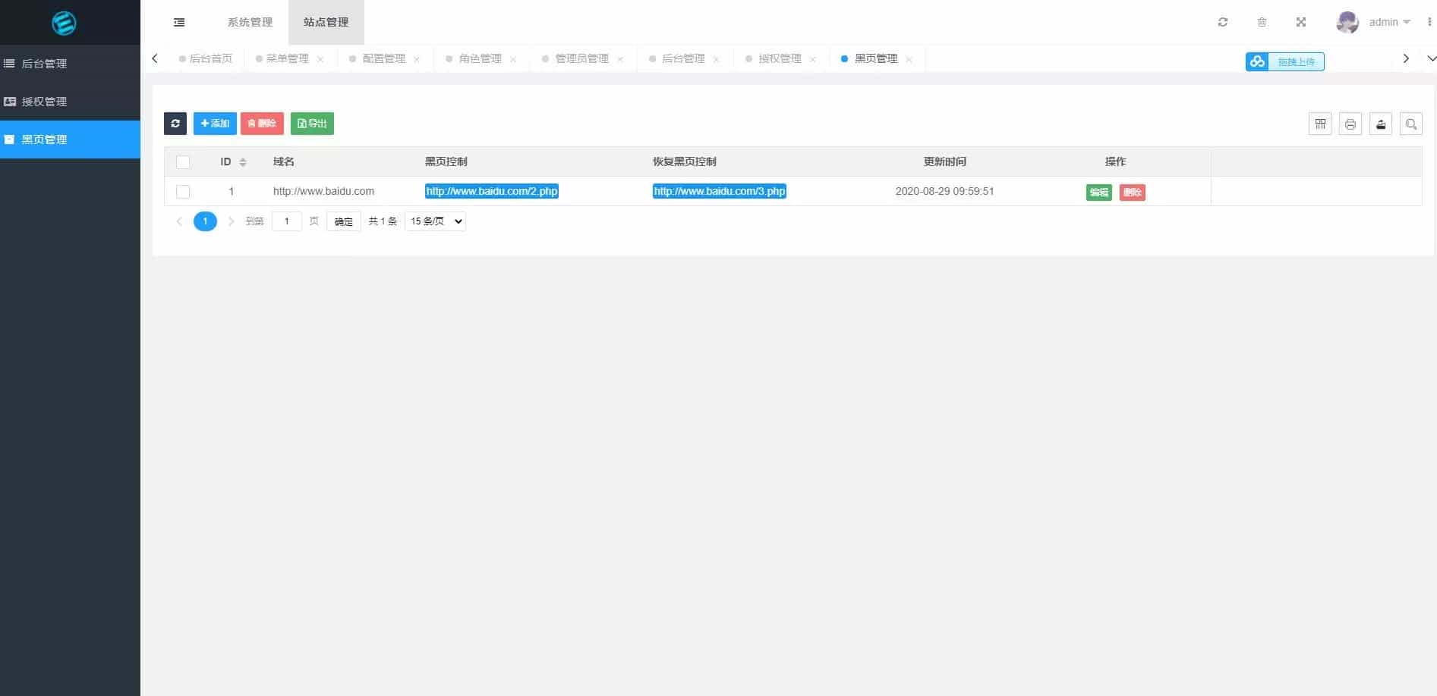
Task: Check the row 1 baidu.com checkbox
Action: click(x=183, y=192)
